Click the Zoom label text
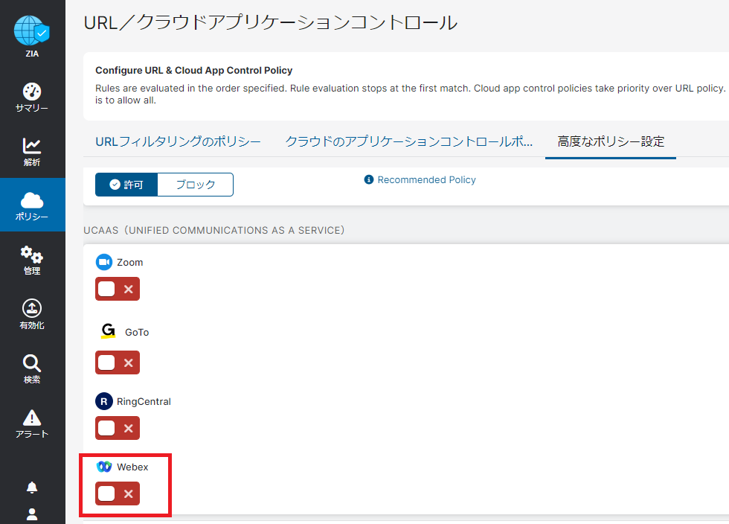This screenshot has height=524, width=729. click(x=129, y=263)
